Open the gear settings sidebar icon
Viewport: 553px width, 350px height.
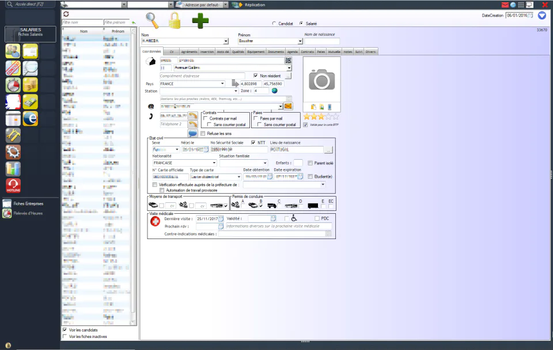(x=13, y=152)
